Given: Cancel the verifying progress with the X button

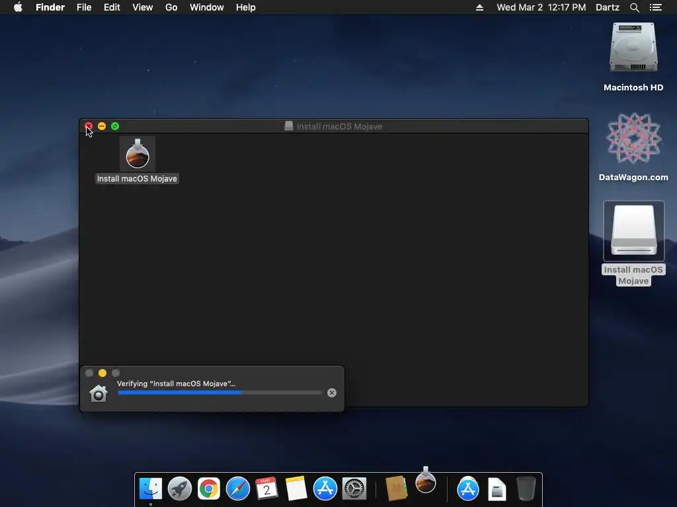Looking at the screenshot, I should pos(332,393).
